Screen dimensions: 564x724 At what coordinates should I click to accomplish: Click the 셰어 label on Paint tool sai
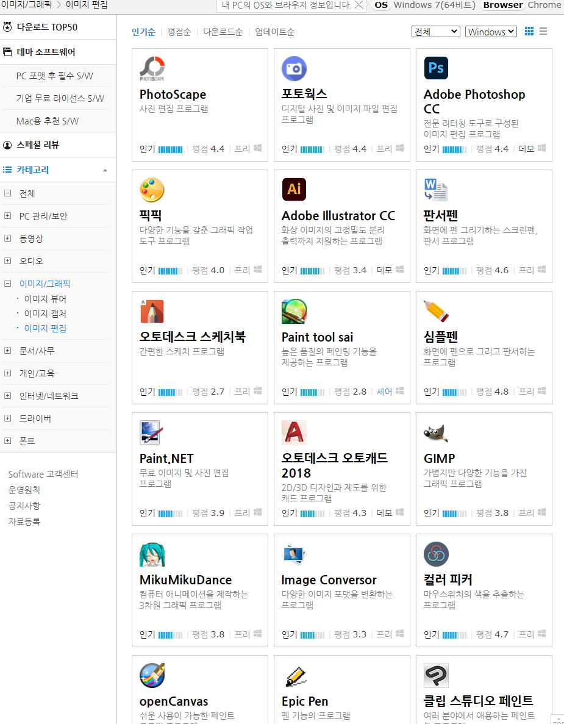385,392
